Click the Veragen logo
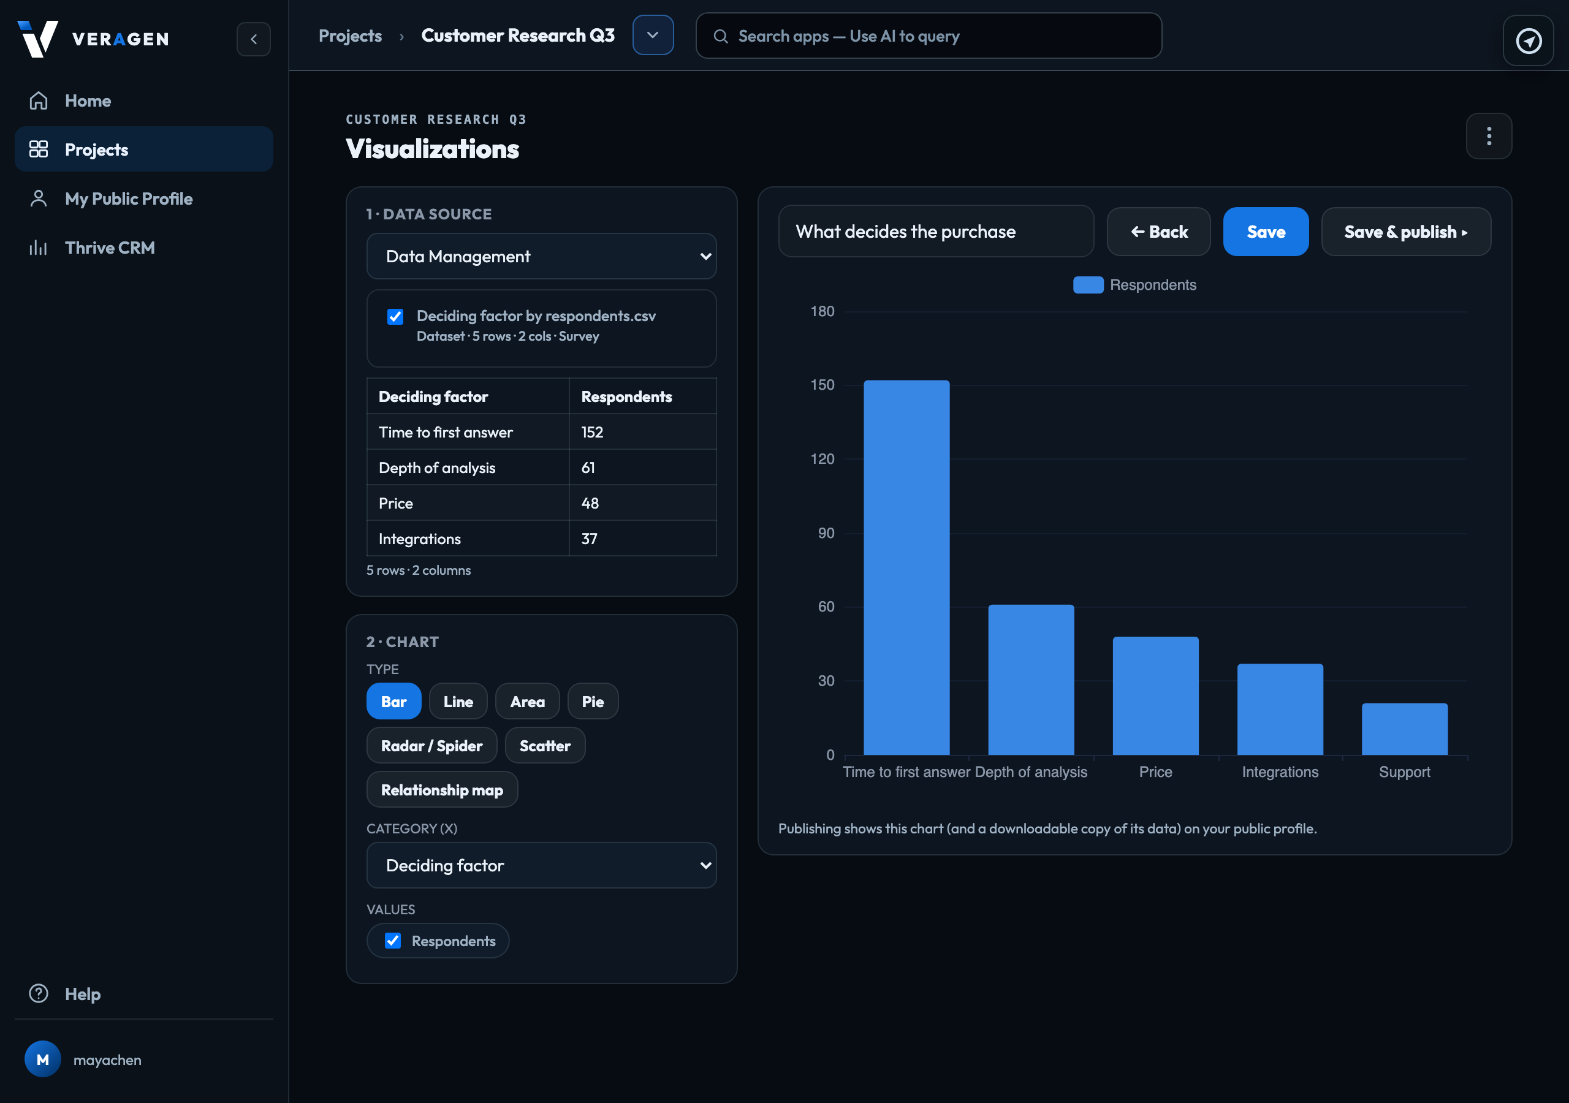 click(93, 39)
